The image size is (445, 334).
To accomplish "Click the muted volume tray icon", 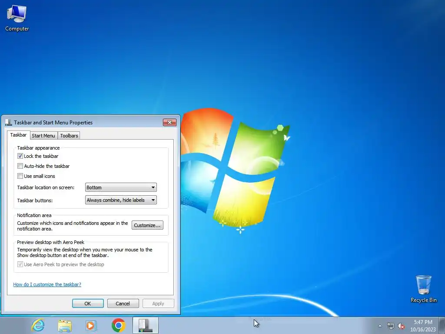I will click(x=401, y=326).
